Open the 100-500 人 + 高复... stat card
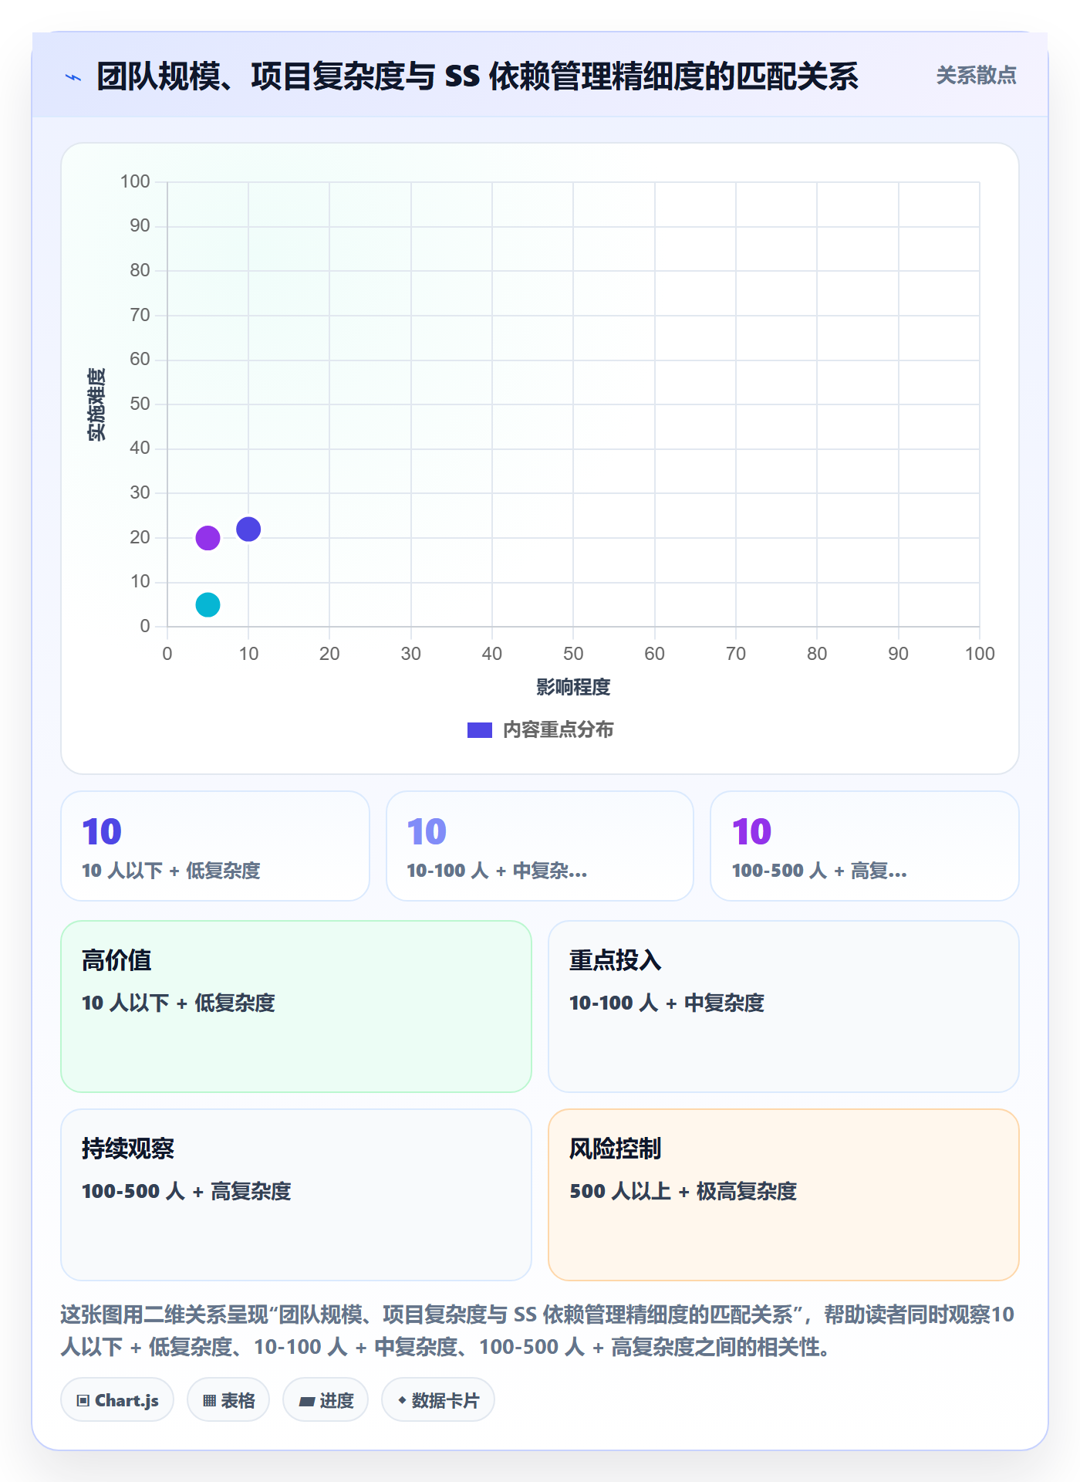 pos(865,846)
